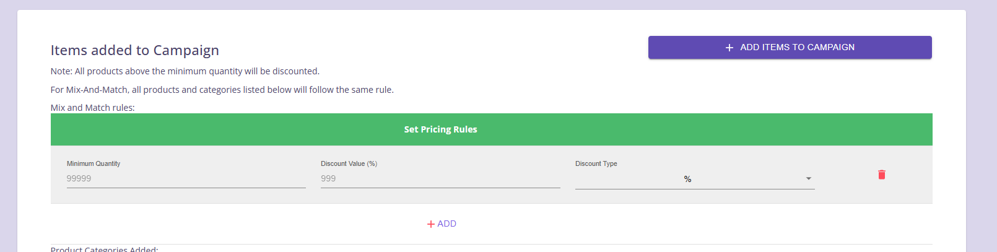
Task: Click the 999 placeholder in Discount Value
Action: coord(328,178)
